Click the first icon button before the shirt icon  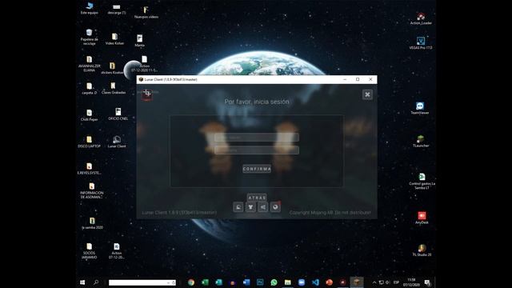(238, 207)
